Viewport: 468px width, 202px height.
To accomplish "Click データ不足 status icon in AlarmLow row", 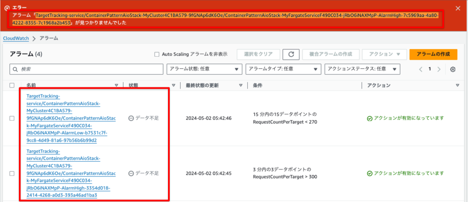I will click(x=131, y=118).
